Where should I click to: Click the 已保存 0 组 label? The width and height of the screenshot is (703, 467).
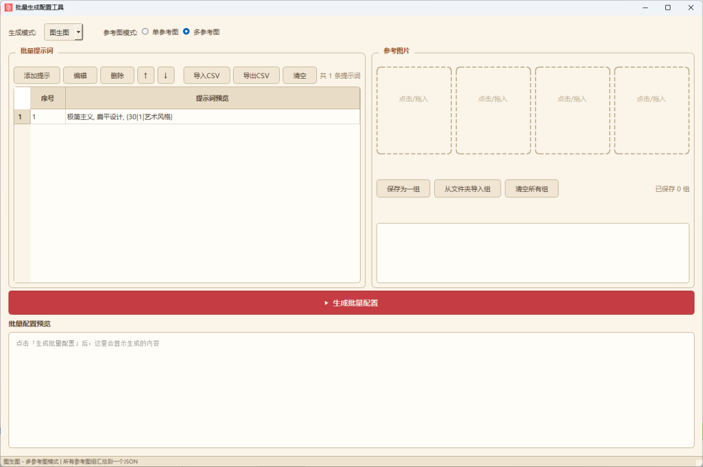coord(672,189)
